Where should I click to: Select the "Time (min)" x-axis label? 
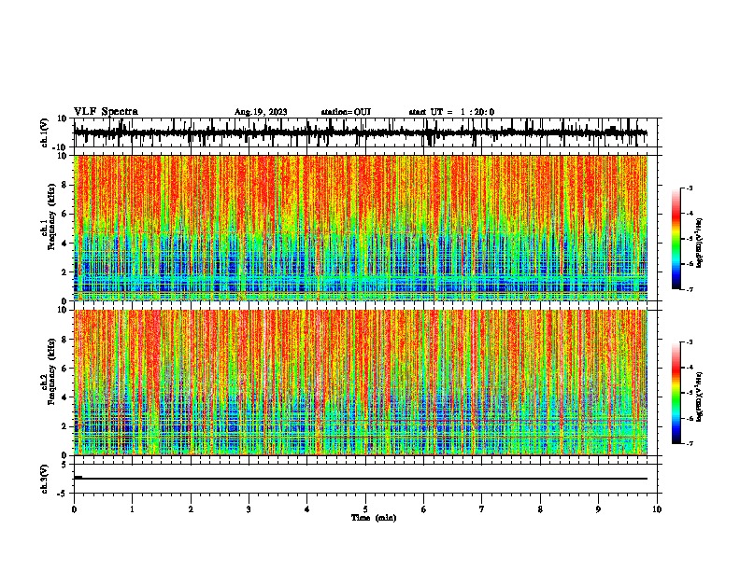374,518
